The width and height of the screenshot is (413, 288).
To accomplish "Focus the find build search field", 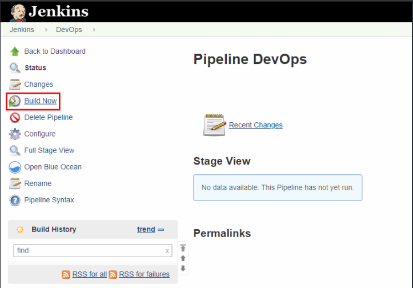I will (93, 251).
